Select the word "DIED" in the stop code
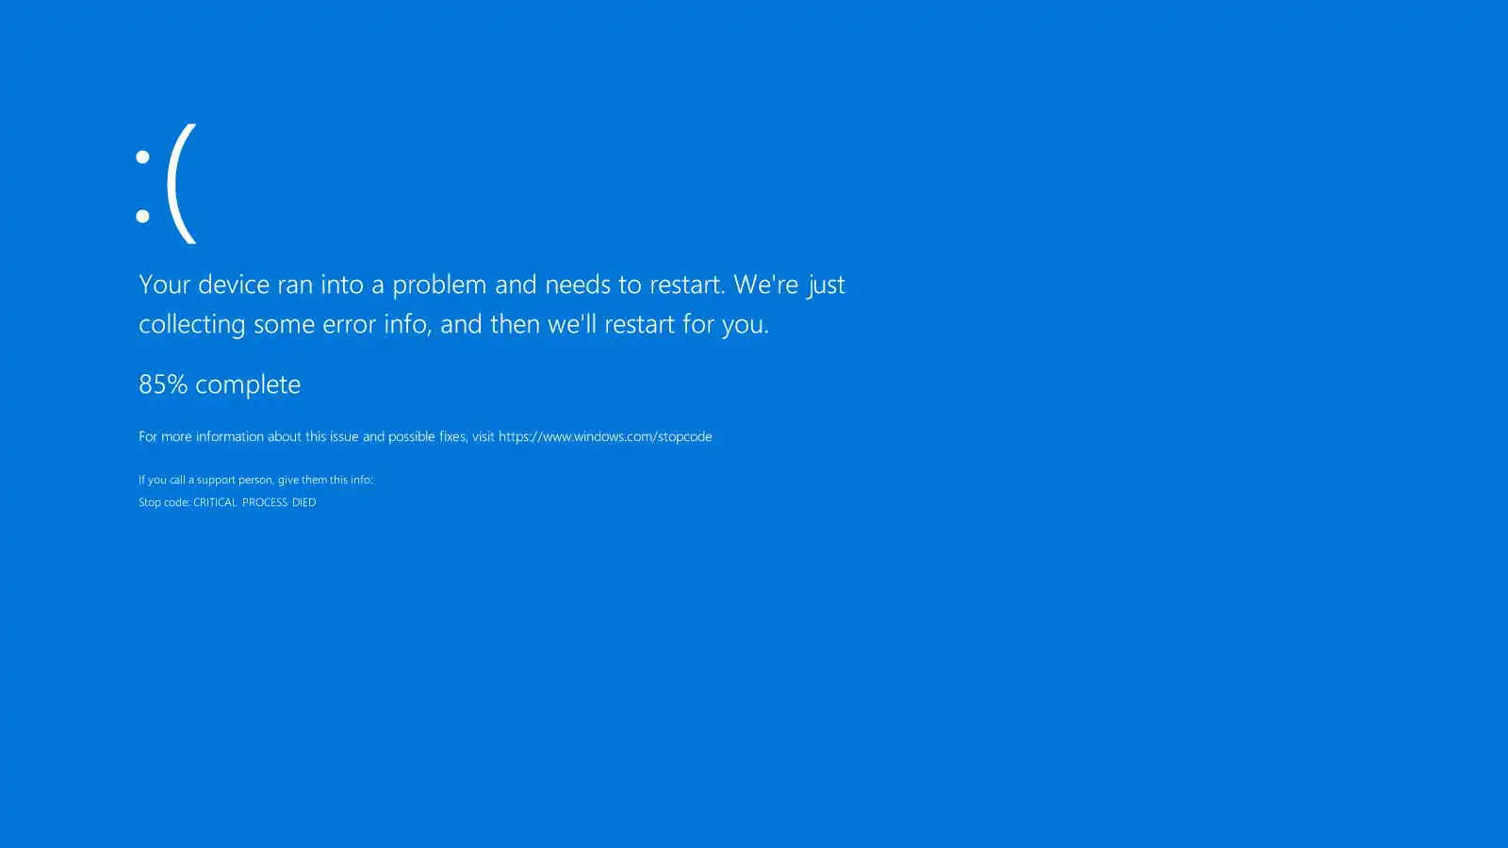Image resolution: width=1508 pixels, height=848 pixels. click(303, 502)
